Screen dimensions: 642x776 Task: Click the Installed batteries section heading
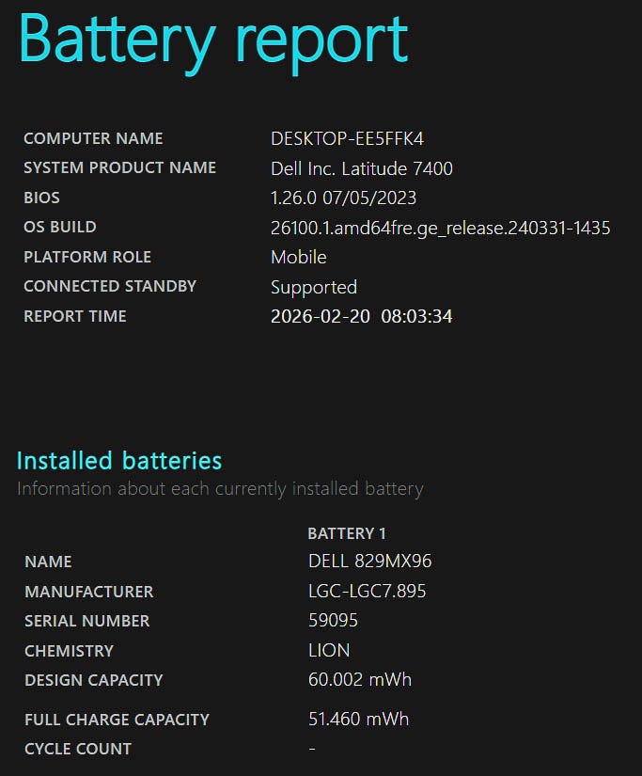point(119,460)
